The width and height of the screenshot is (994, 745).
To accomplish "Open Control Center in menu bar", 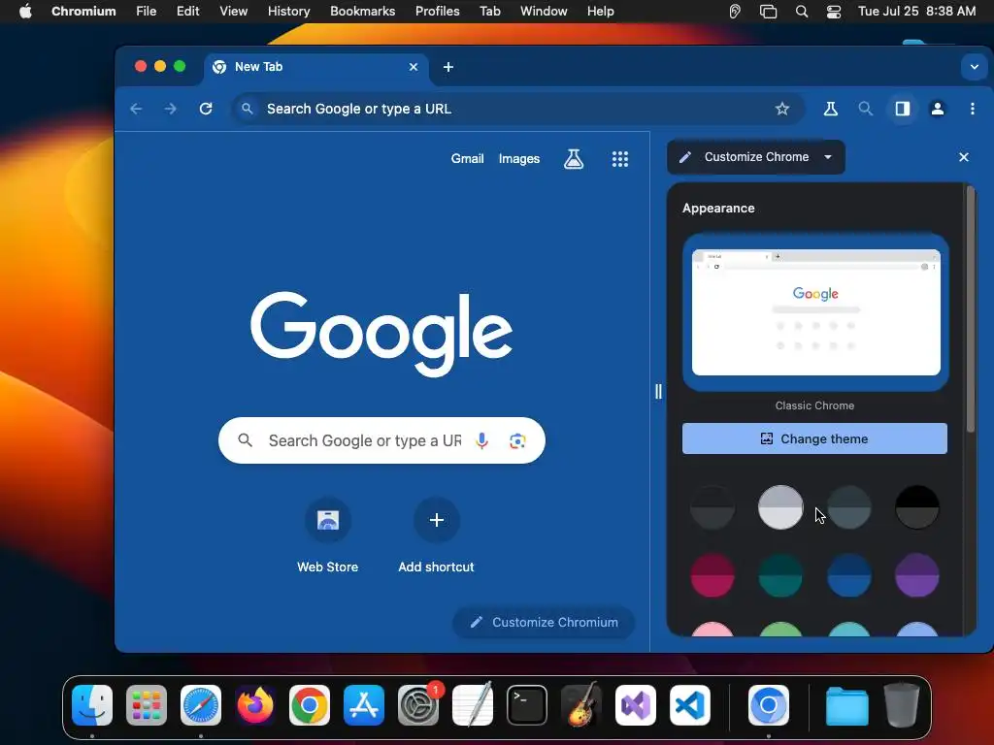I will pyautogui.click(x=834, y=12).
